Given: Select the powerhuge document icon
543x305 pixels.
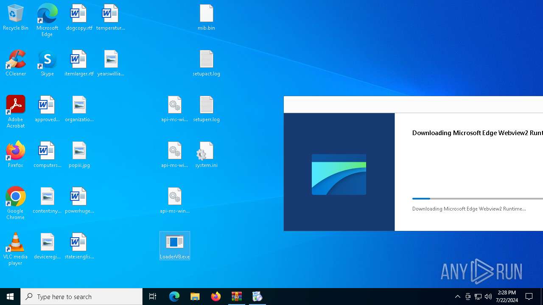Looking at the screenshot, I should click(79, 201).
